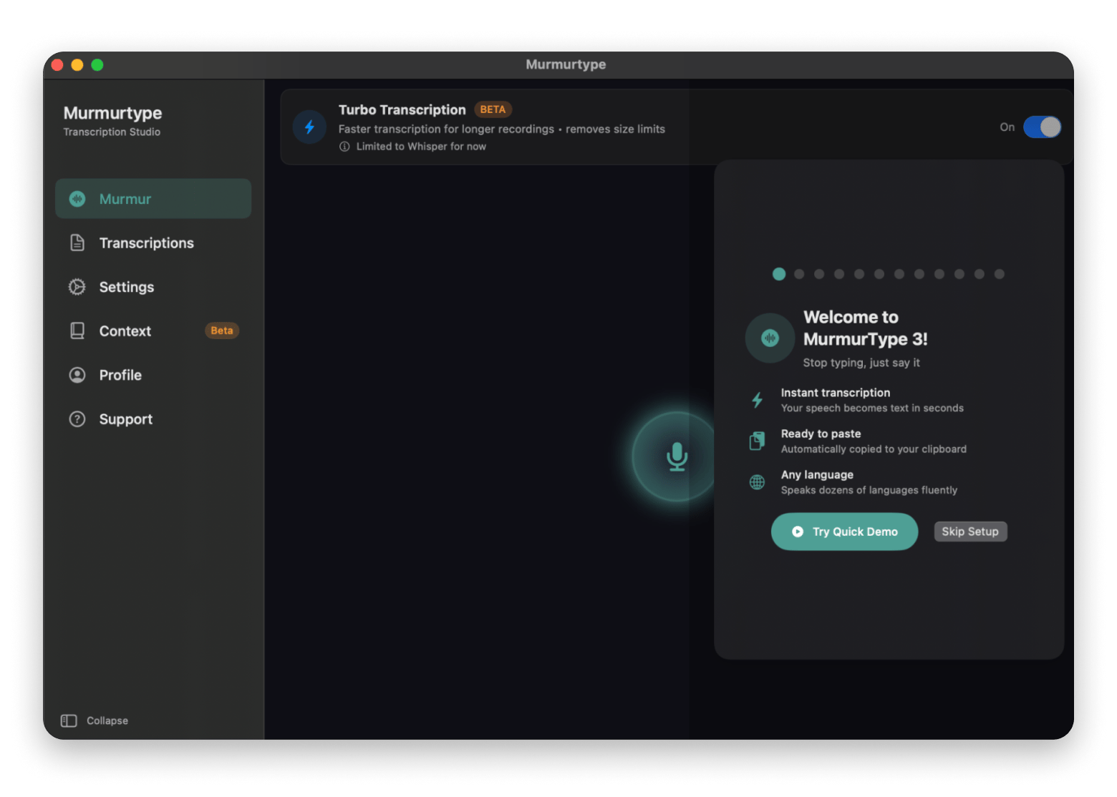The width and height of the screenshot is (1117, 797).
Task: Click the Support question mark icon
Action: pyautogui.click(x=77, y=419)
